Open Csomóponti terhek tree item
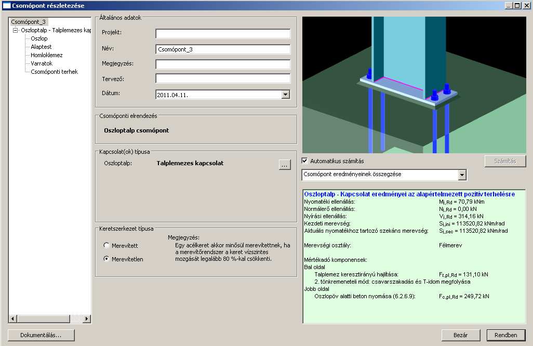533x346 pixels. point(55,72)
